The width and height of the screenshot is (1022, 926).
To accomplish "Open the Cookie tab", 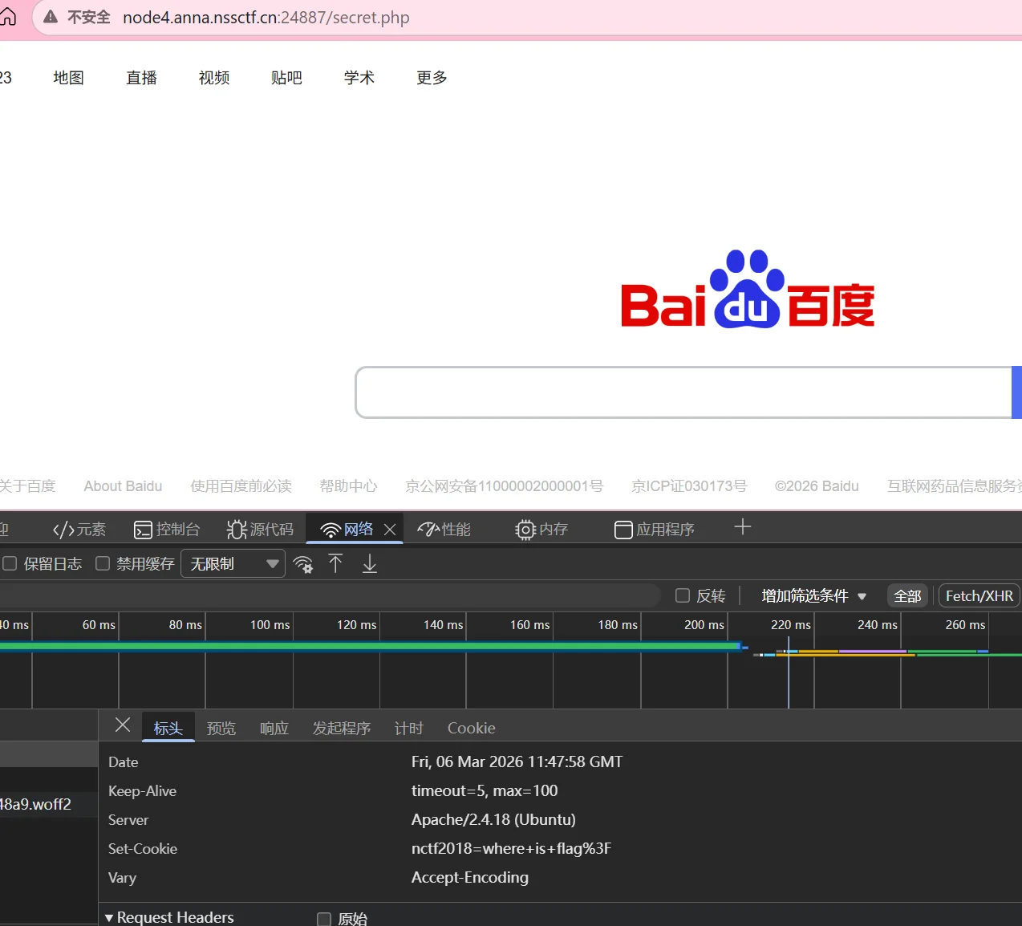I will point(471,728).
